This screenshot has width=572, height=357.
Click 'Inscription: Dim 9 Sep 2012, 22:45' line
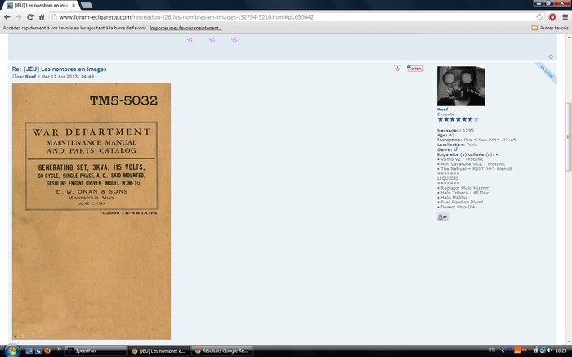coord(476,140)
